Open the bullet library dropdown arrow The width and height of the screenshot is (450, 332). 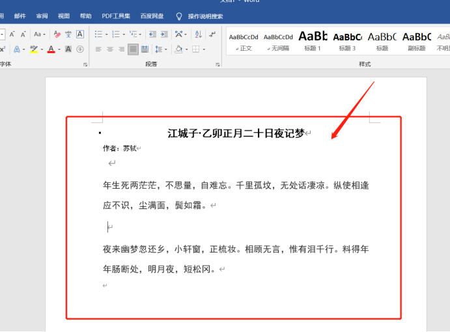click(x=106, y=35)
